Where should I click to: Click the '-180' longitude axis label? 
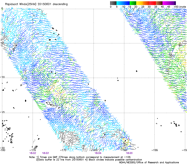click(3, 150)
